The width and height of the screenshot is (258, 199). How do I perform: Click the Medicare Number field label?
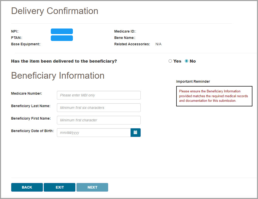coord(26,93)
